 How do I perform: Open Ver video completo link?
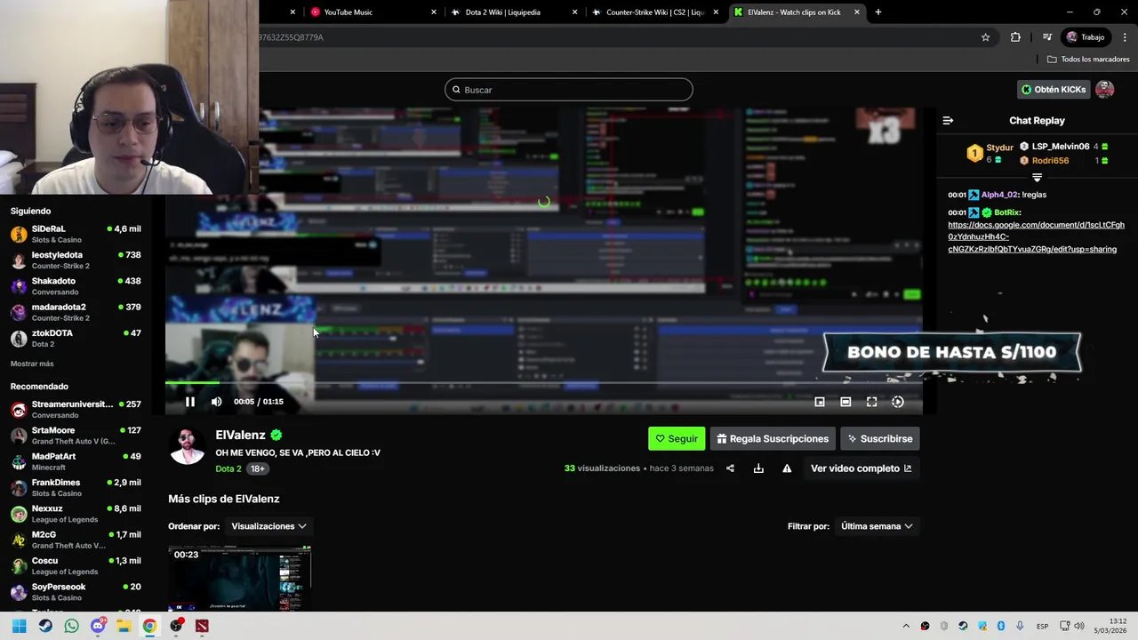click(861, 468)
